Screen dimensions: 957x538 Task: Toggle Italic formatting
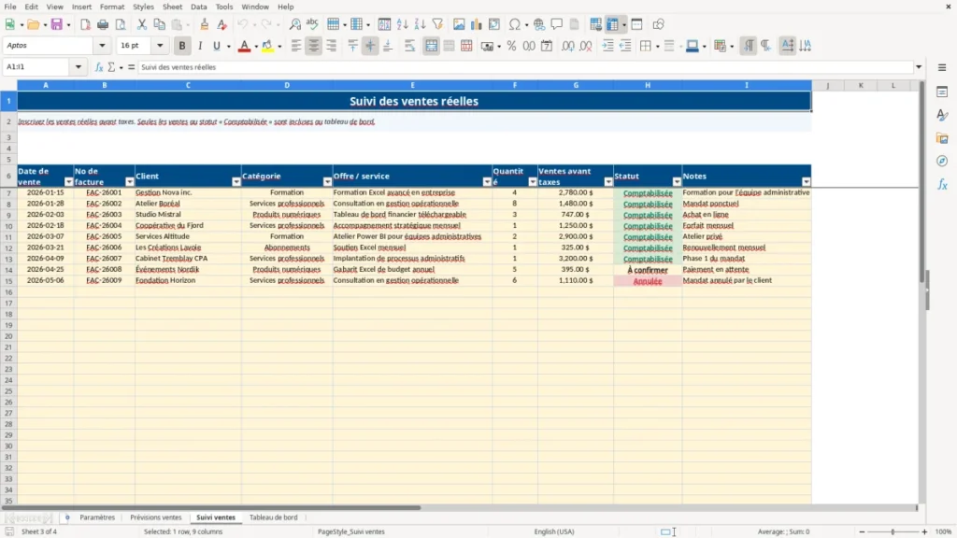click(x=200, y=46)
